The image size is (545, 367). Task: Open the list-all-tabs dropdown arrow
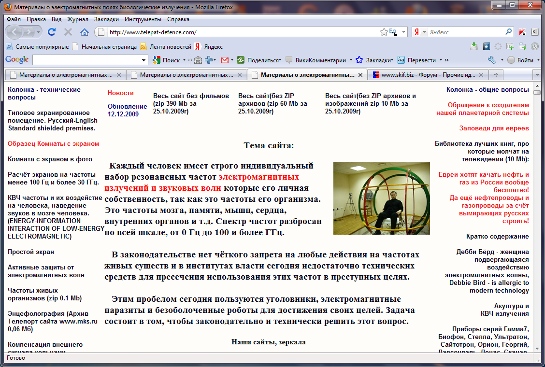tap(536, 75)
